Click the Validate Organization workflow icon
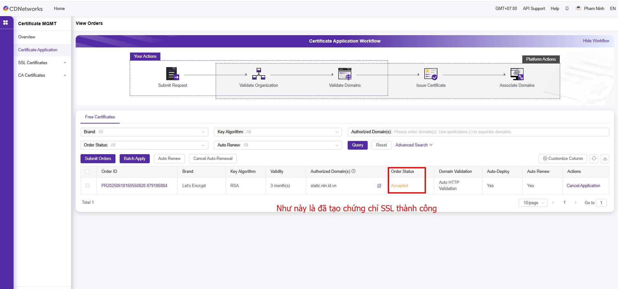The width and height of the screenshot is (618, 289). pyautogui.click(x=258, y=74)
